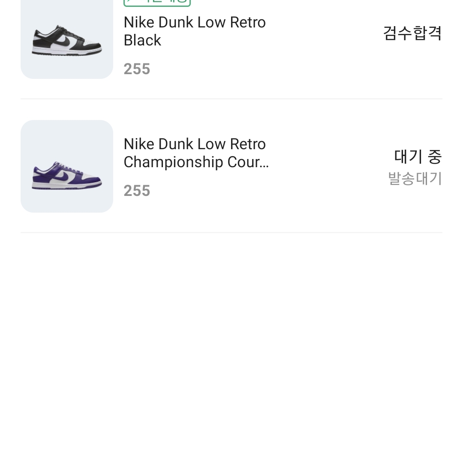Screen dimensions: 463x463
Task: Tap size 255 under Nike Dunk Black
Action: pos(137,69)
